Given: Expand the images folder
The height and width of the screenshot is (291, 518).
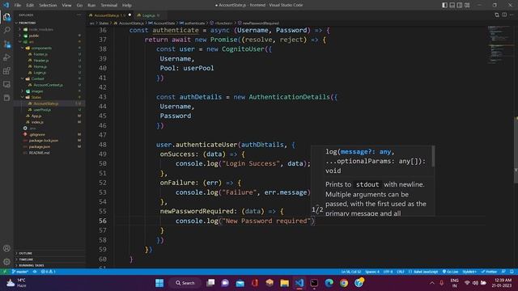Looking at the screenshot, I should click(x=37, y=91).
